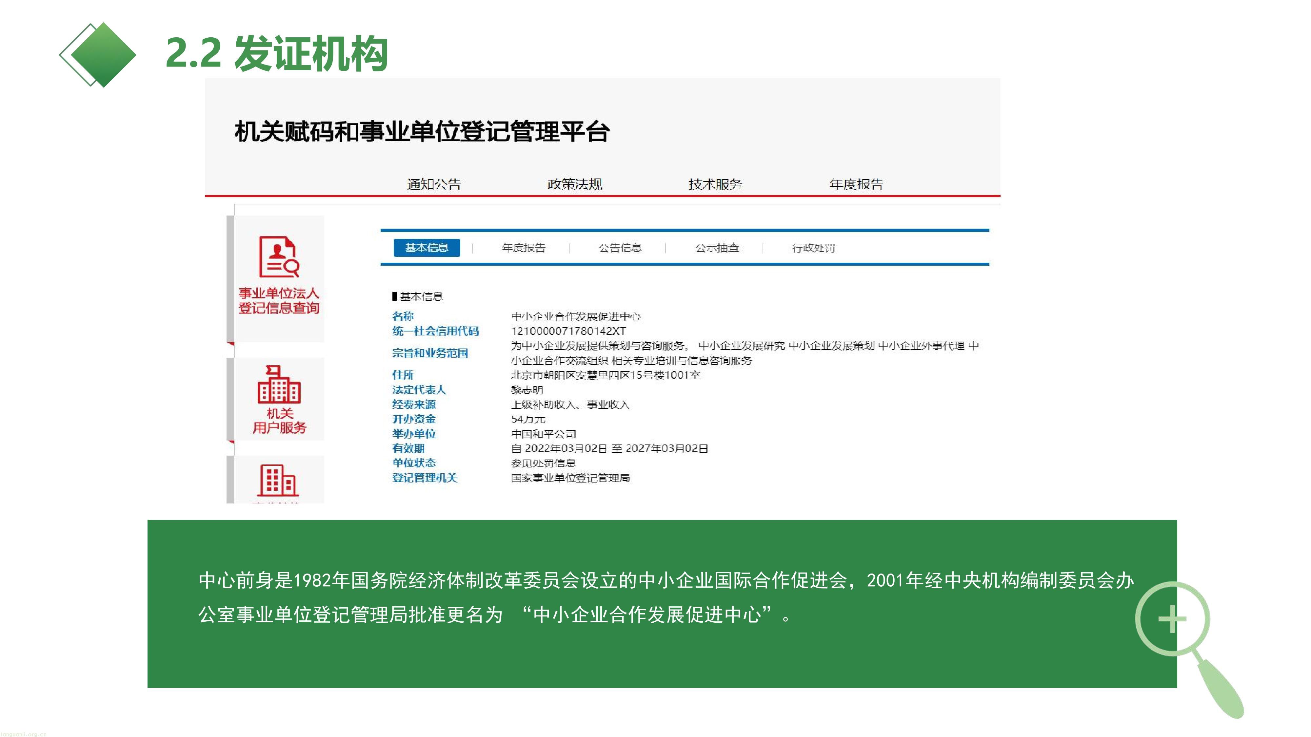Click the date range 自 2022年03月02日 至 2027年03月02日
Image resolution: width=1311 pixels, height=737 pixels.
click(x=609, y=448)
